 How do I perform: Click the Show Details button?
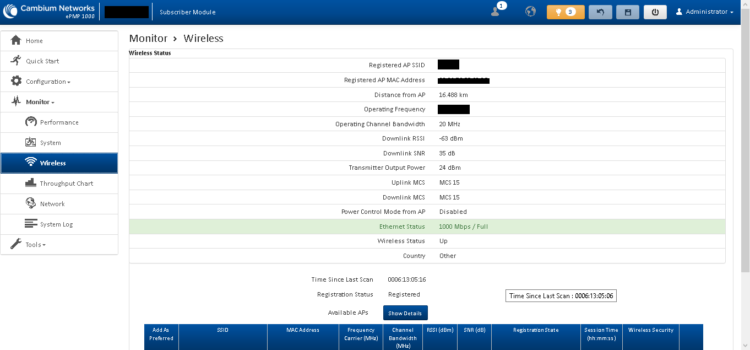405,313
